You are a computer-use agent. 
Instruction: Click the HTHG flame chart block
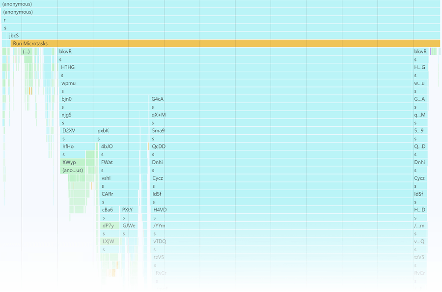point(236,67)
